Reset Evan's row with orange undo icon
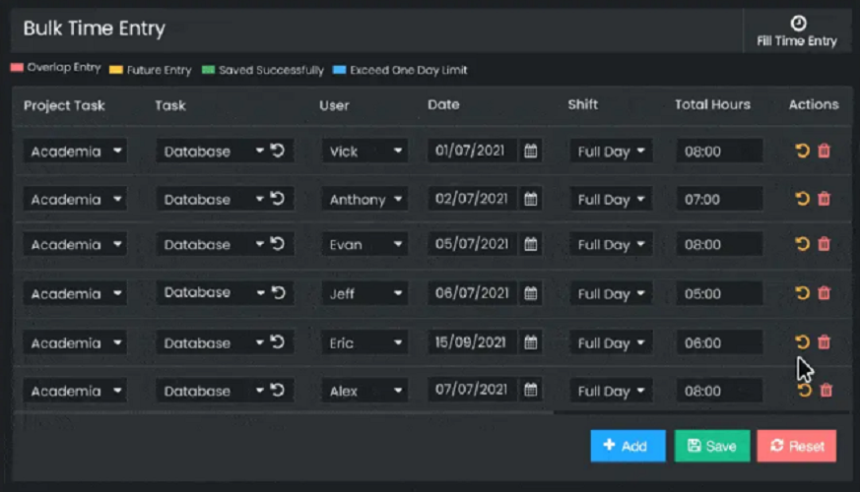This screenshot has height=492, width=860. click(x=802, y=245)
